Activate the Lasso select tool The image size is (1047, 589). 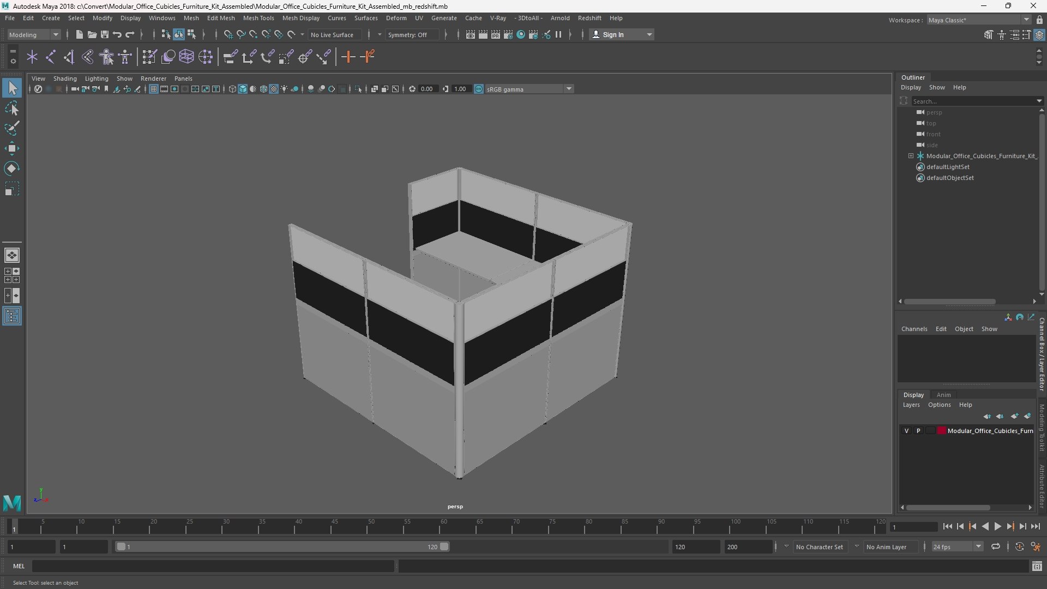12,109
